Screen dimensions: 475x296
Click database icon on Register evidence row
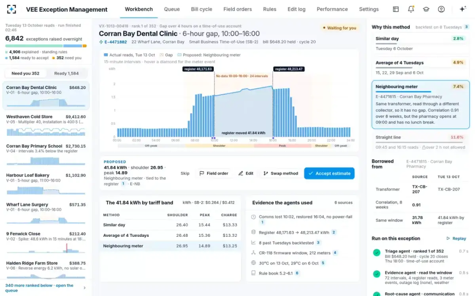click(253, 232)
